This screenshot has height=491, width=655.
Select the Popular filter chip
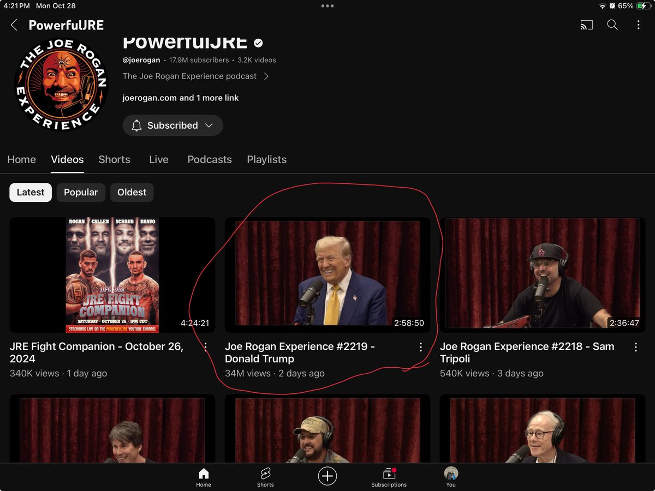pos(81,192)
